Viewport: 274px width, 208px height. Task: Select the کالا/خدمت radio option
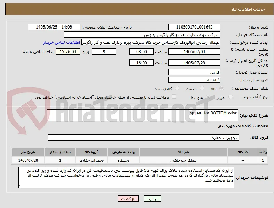177,88
